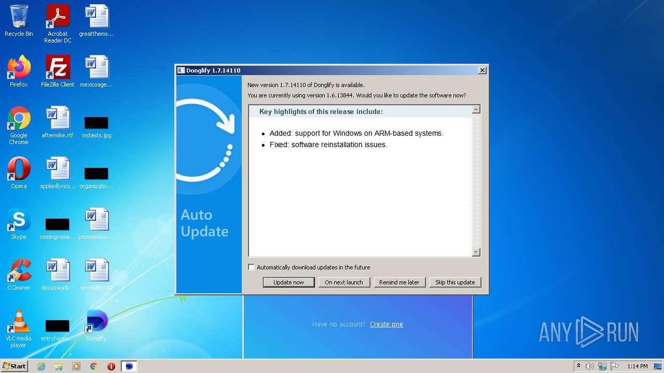Viewport: 664px width, 373px height.
Task: Open the Opera browser shortcut
Action: 19,173
